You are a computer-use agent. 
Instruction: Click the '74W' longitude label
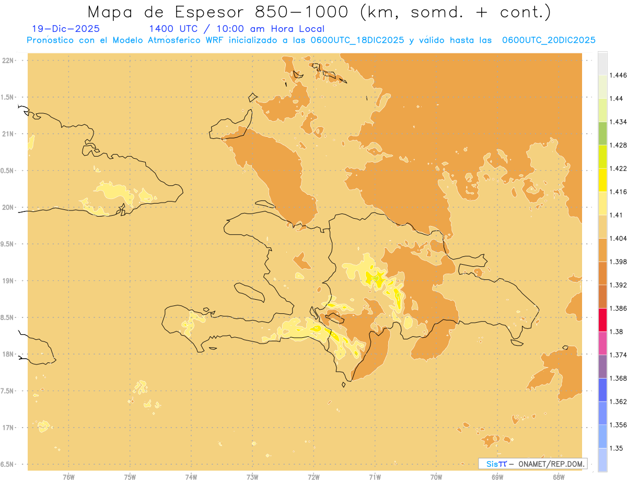coord(191,477)
